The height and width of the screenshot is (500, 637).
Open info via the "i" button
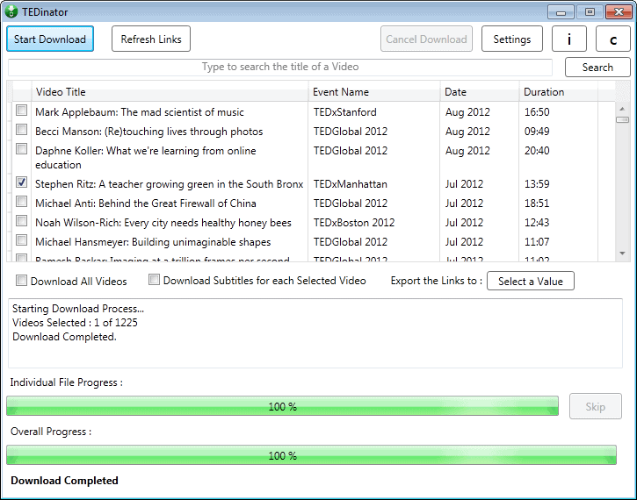pyautogui.click(x=568, y=39)
